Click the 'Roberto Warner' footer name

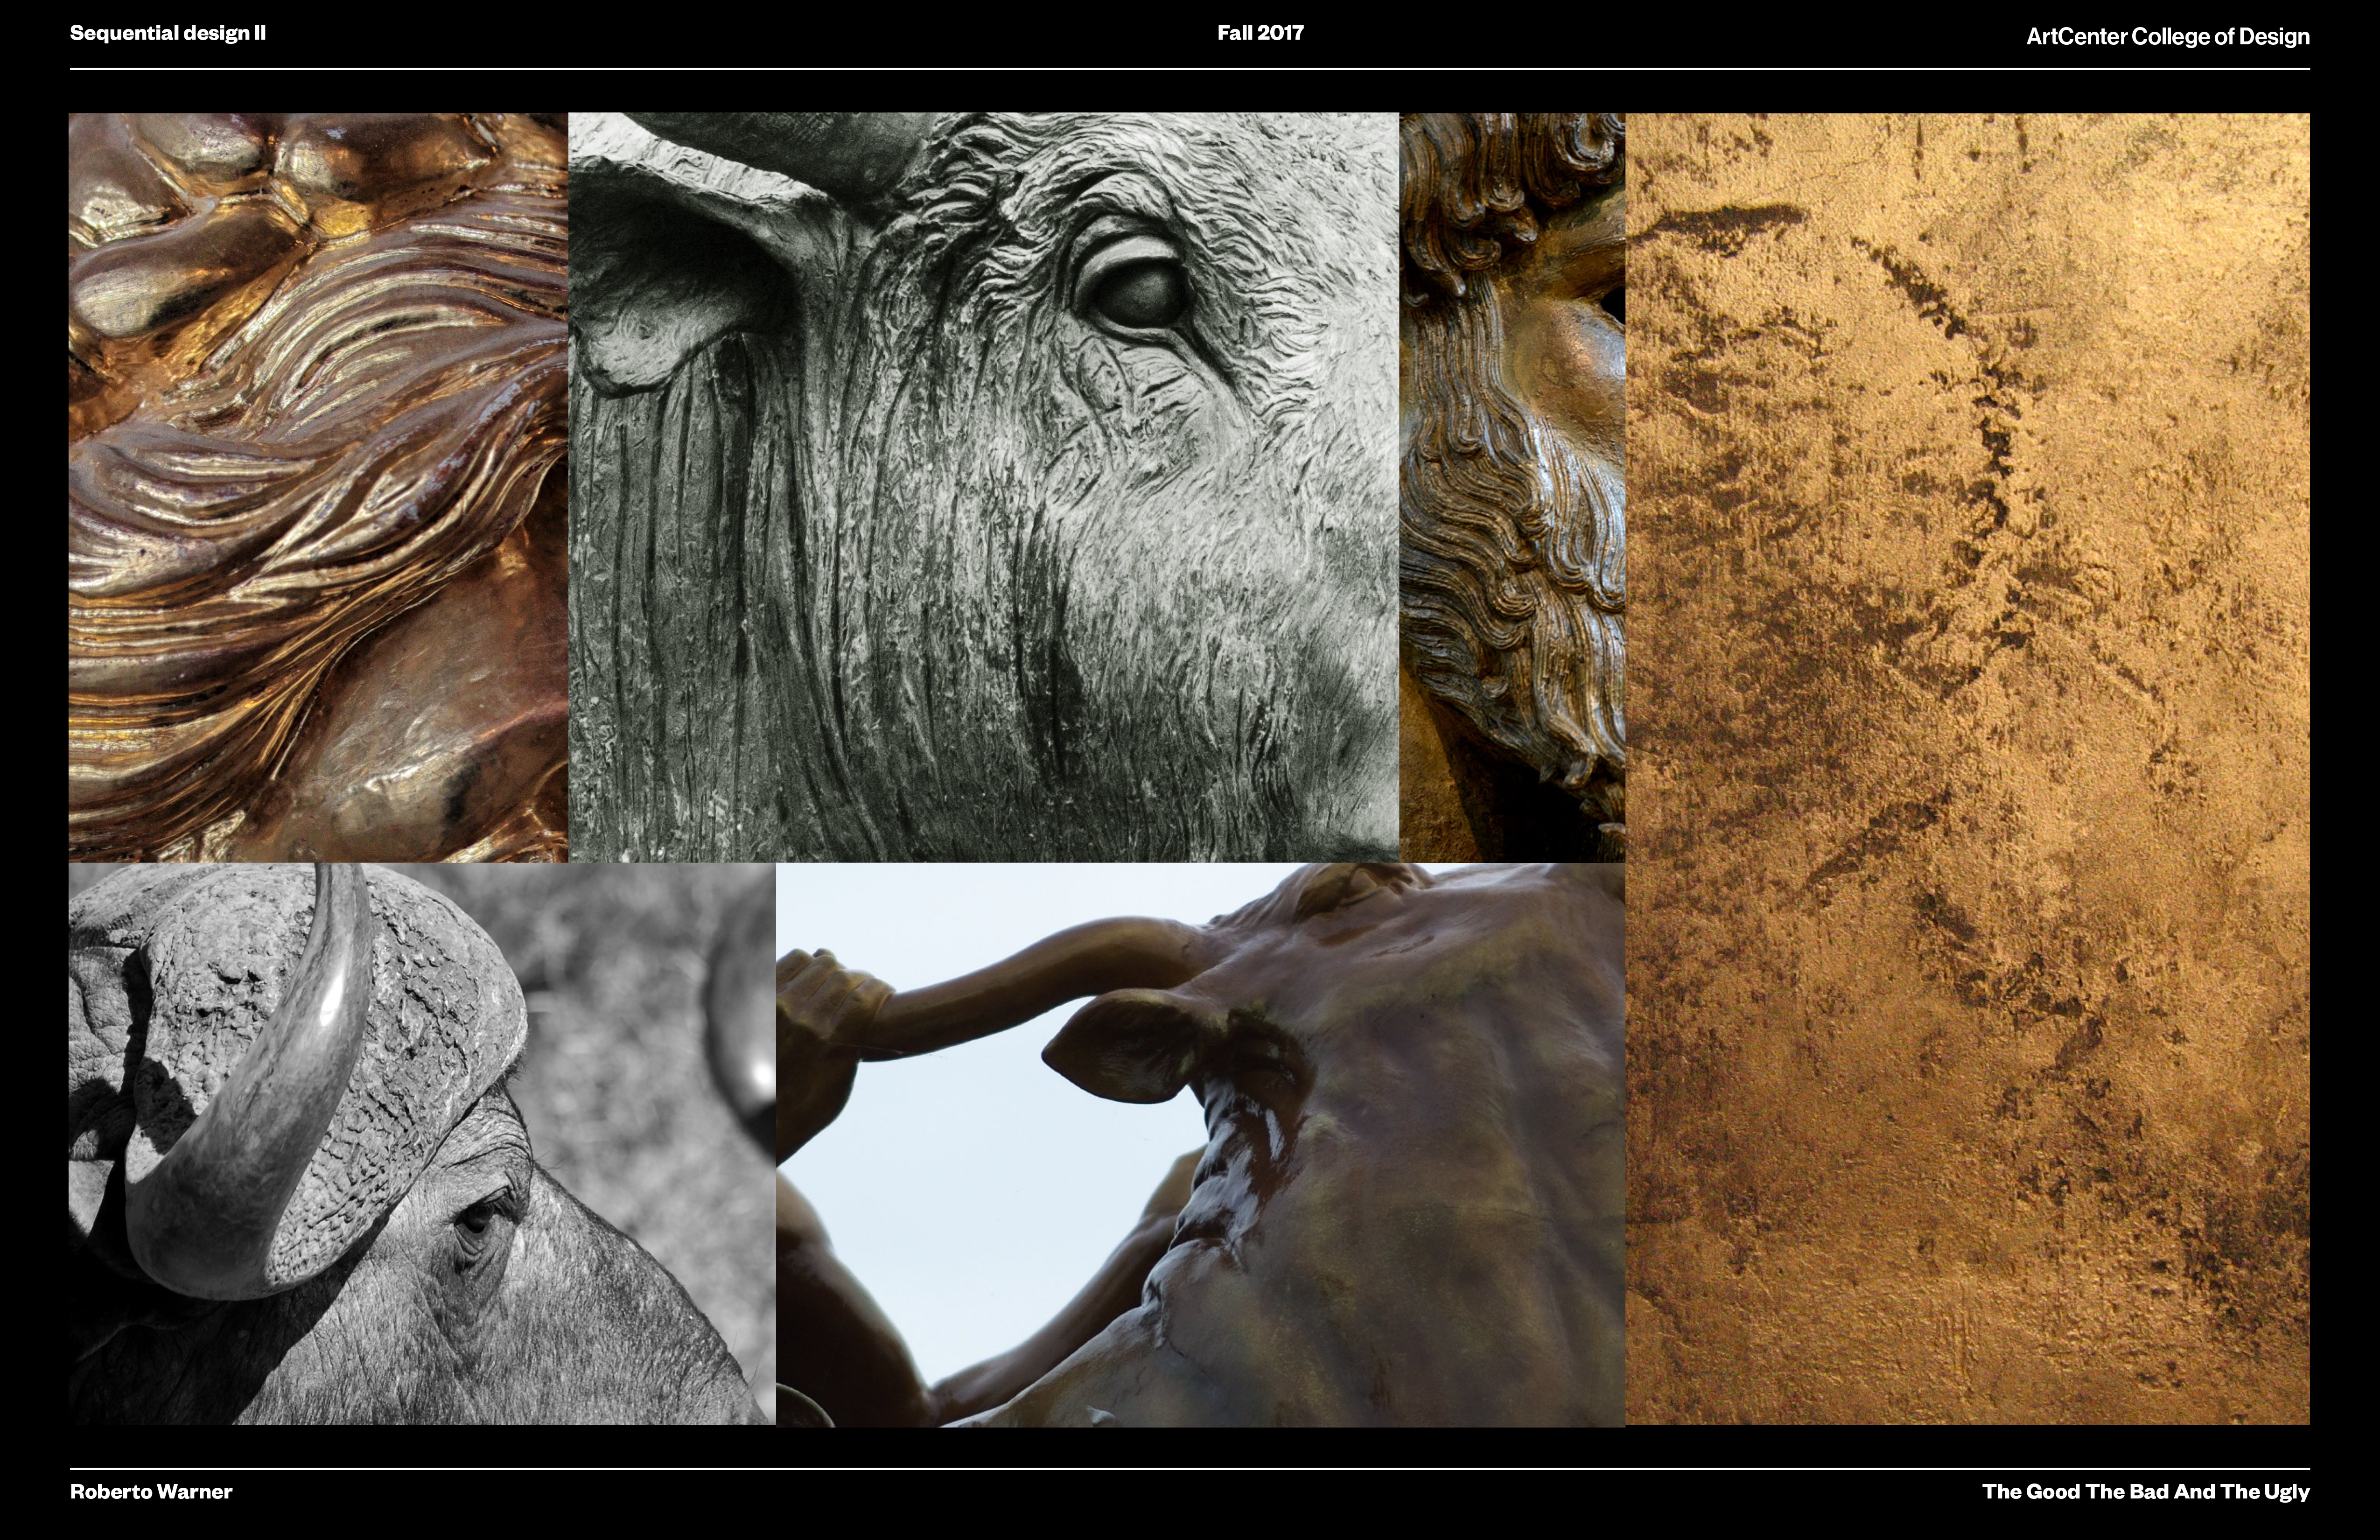151,1491
